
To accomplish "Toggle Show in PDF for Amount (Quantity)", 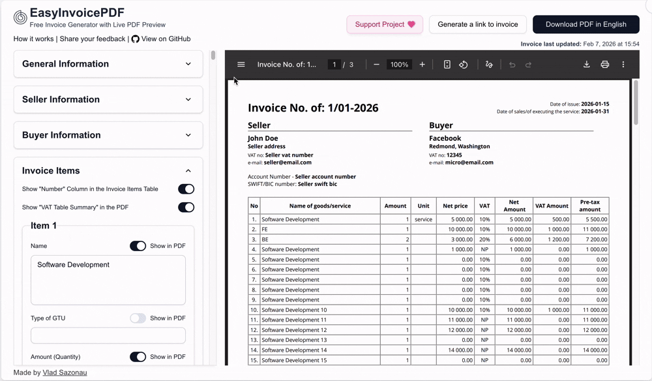I will [x=138, y=357].
